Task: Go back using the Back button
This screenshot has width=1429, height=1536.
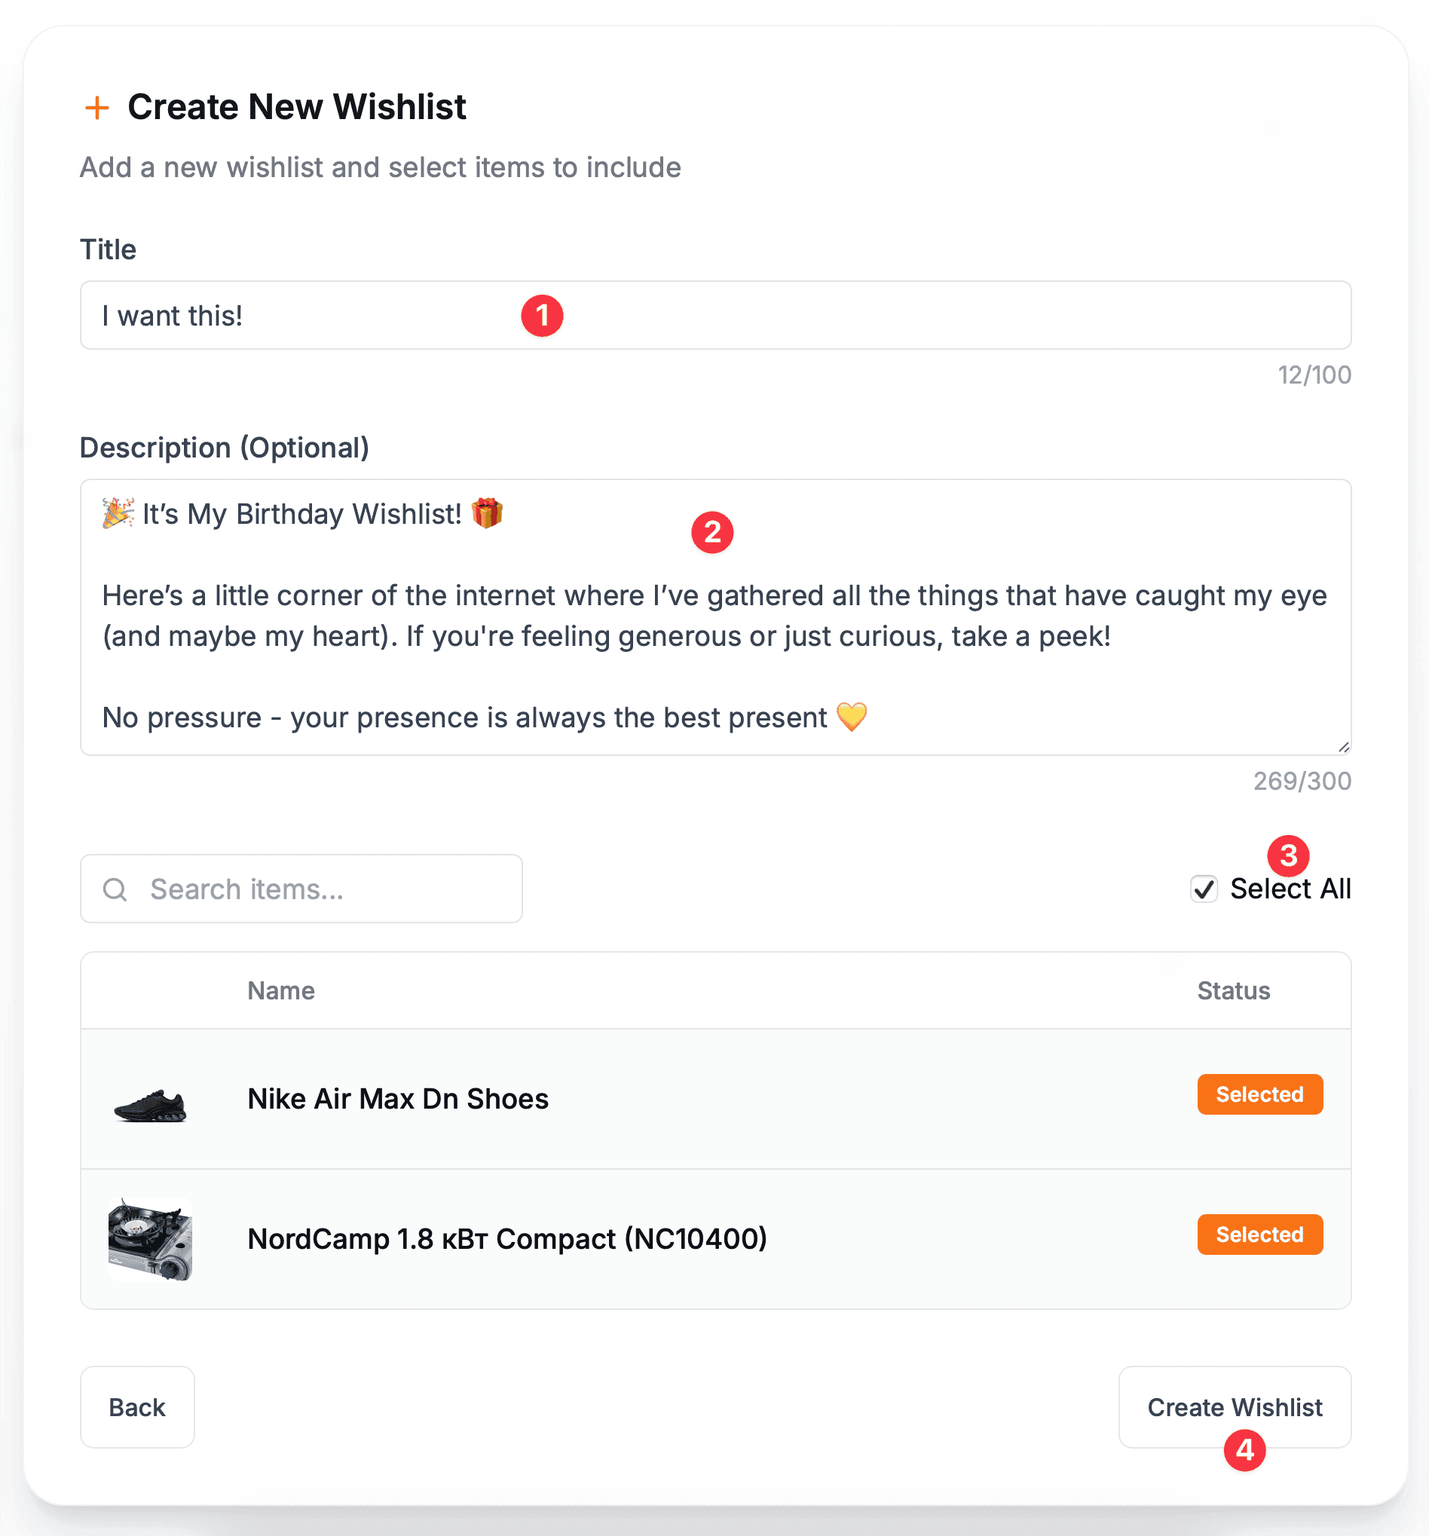Action: point(136,1407)
